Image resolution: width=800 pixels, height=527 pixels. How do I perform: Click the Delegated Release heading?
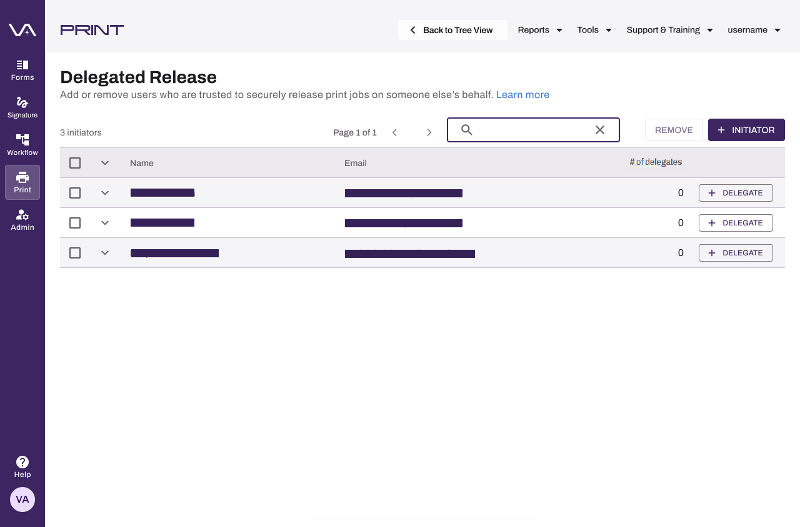[x=138, y=77]
